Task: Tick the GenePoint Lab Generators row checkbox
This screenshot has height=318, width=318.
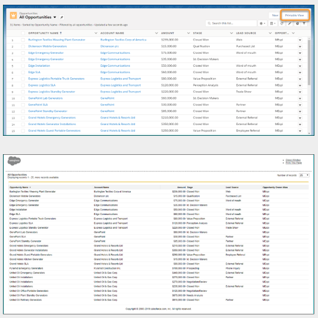Action: tap(23, 98)
